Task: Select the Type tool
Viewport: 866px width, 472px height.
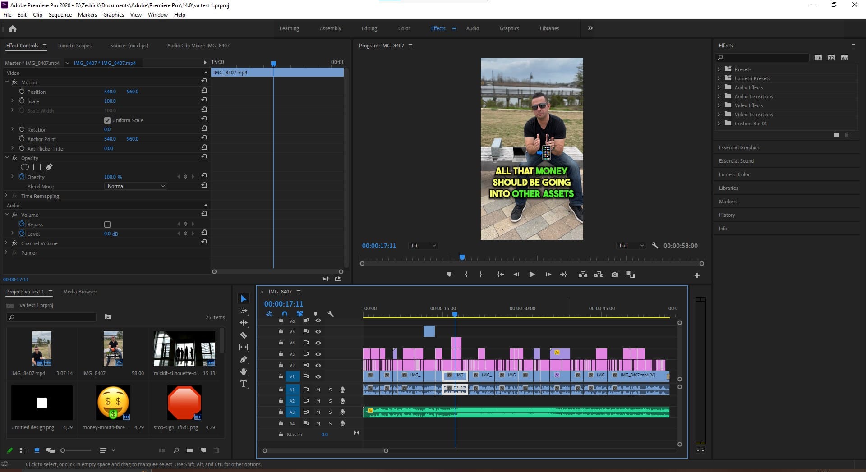Action: (x=244, y=384)
